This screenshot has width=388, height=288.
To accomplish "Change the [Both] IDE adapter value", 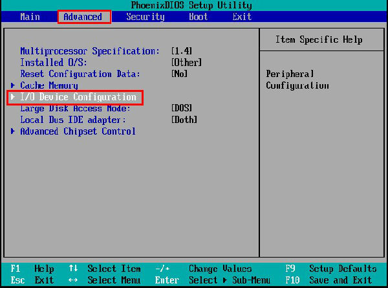I will (184, 120).
